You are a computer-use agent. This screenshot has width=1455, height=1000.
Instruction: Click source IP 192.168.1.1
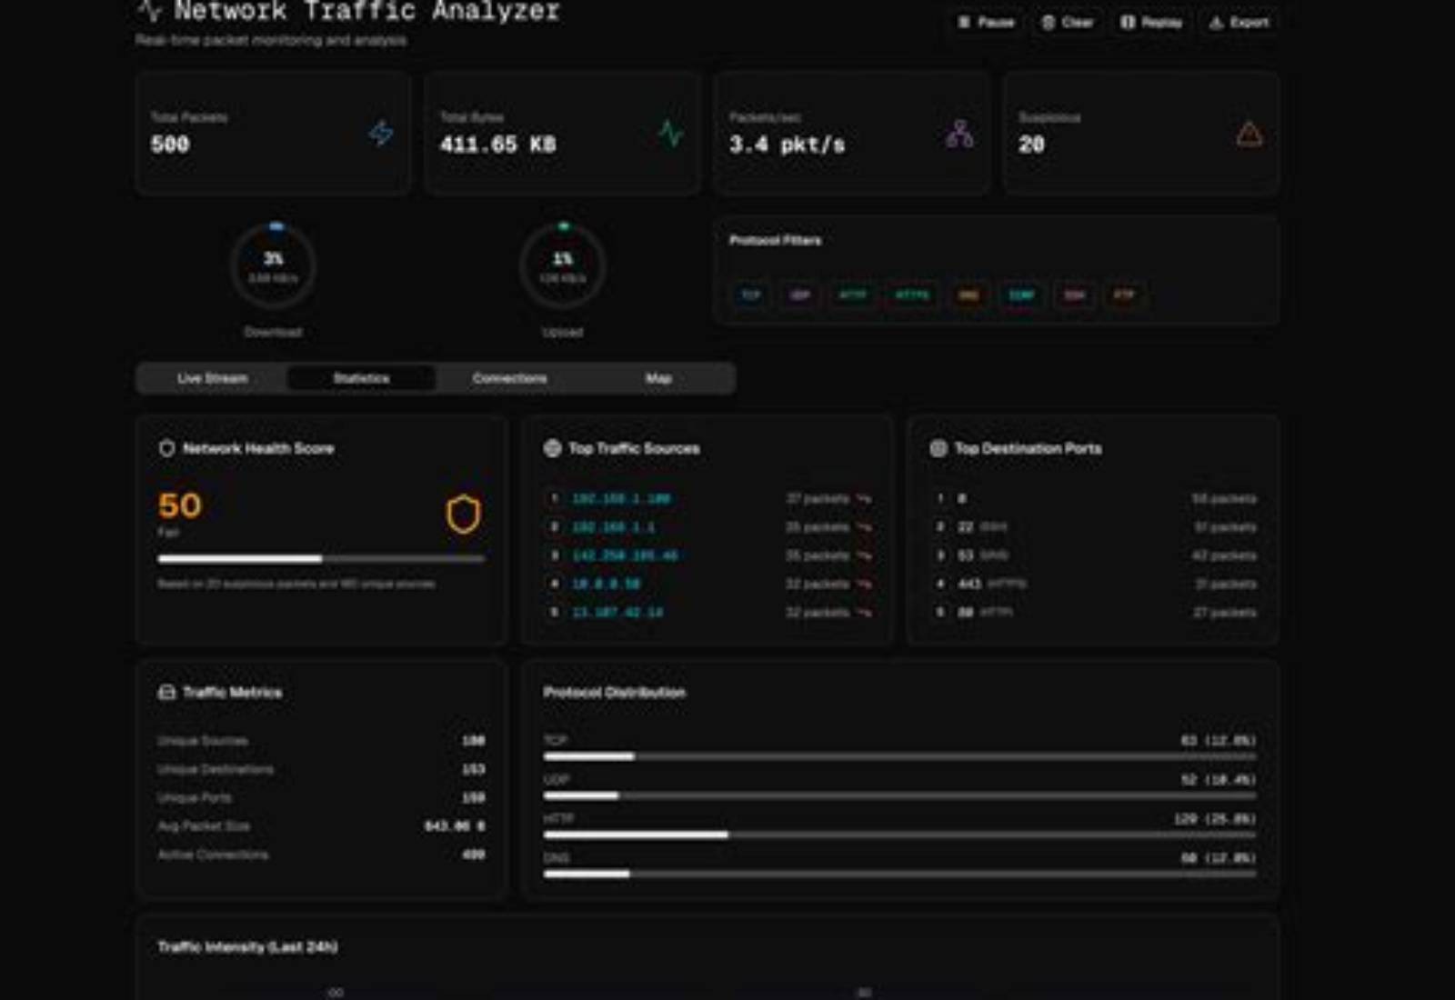click(x=614, y=526)
